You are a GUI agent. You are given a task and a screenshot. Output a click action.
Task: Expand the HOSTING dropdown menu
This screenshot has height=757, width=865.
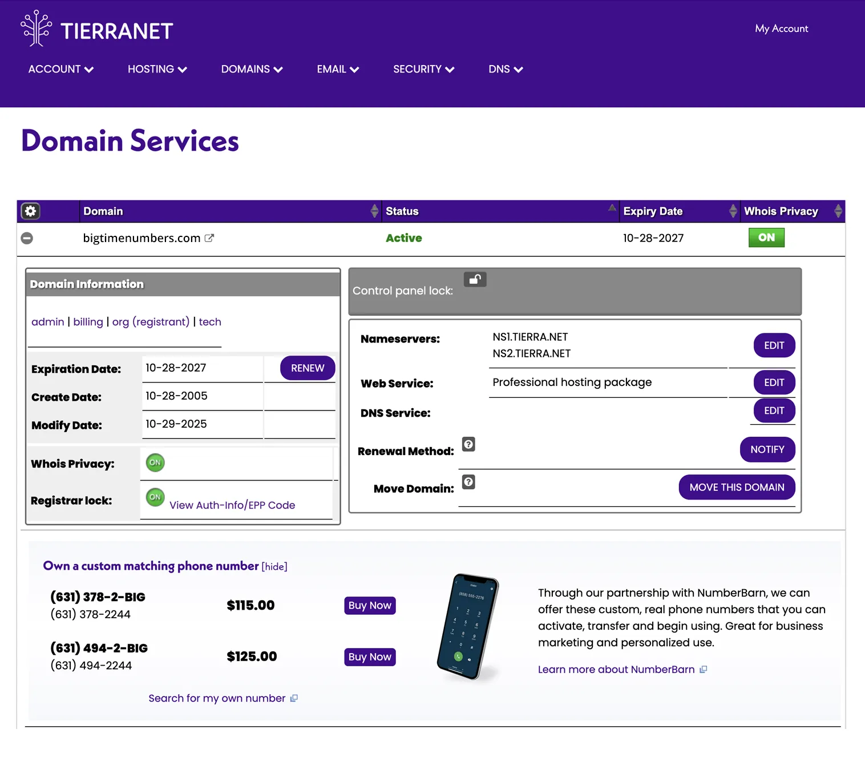click(x=157, y=69)
